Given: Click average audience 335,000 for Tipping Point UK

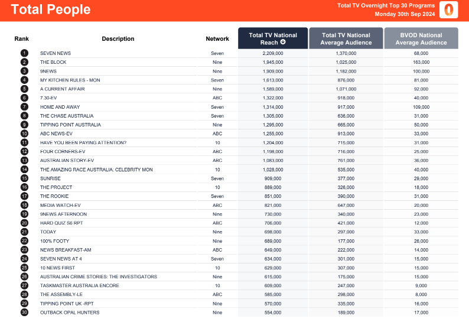Looking at the screenshot, I should point(346,304).
